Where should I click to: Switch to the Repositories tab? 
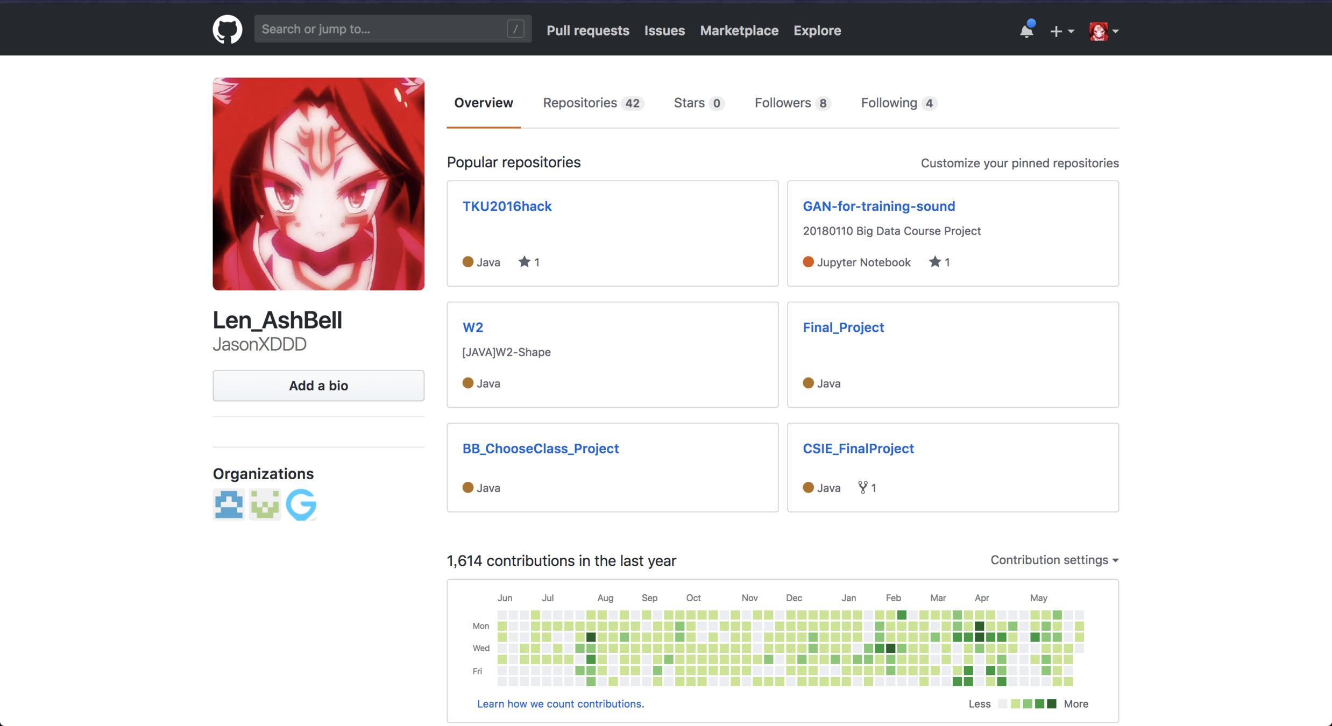click(592, 103)
